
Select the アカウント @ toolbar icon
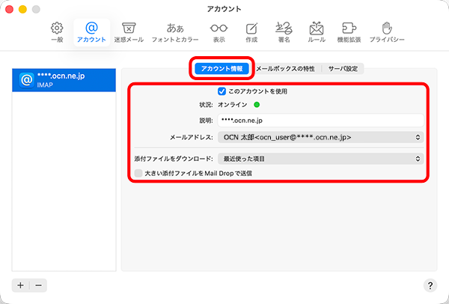pos(92,31)
